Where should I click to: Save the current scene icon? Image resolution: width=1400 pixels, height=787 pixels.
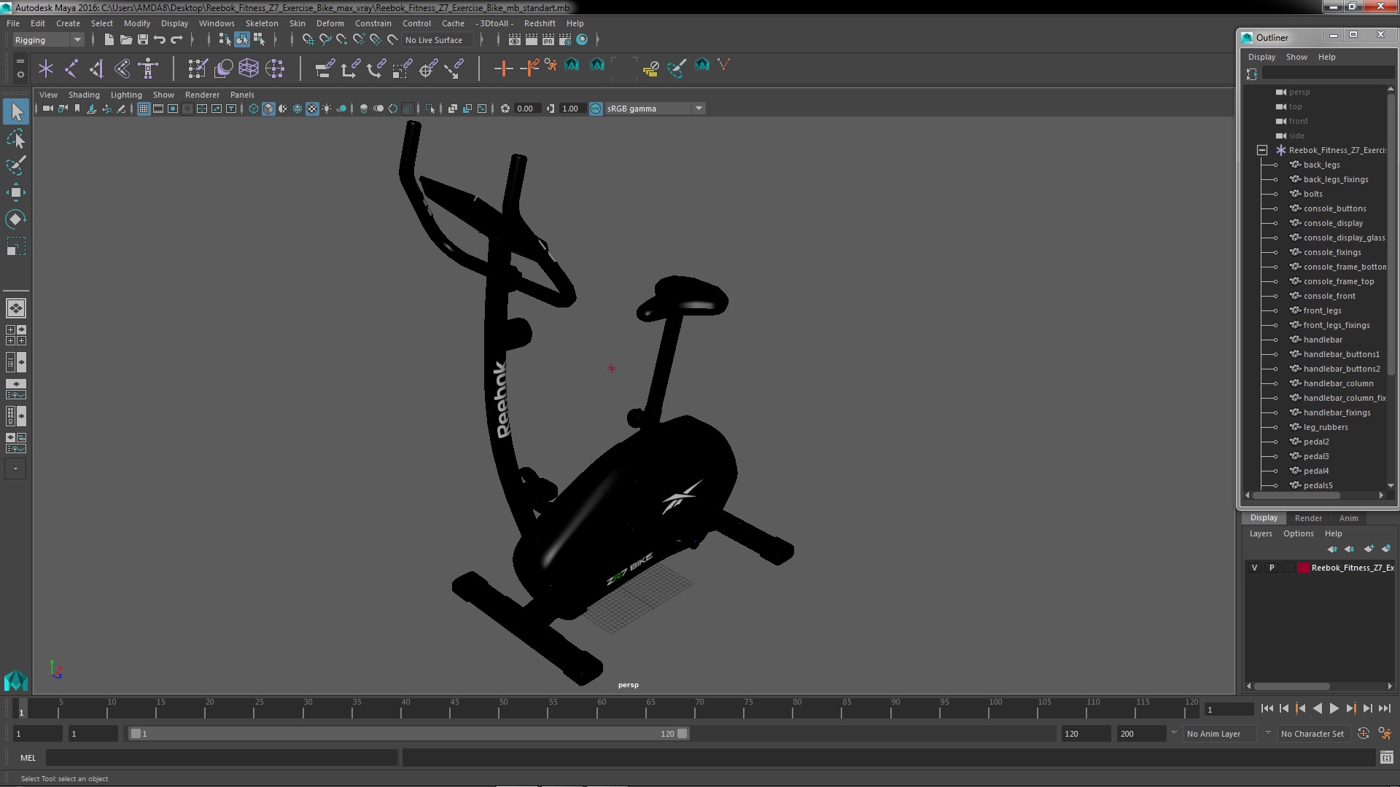[143, 40]
